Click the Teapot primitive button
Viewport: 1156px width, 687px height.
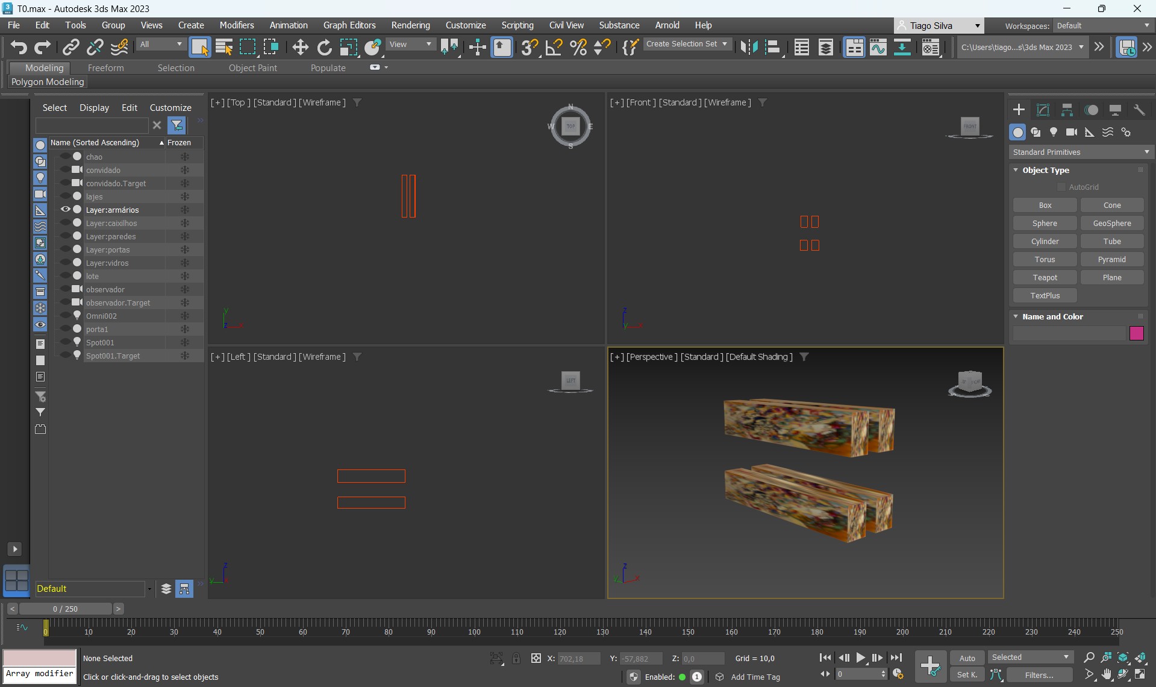pos(1045,277)
